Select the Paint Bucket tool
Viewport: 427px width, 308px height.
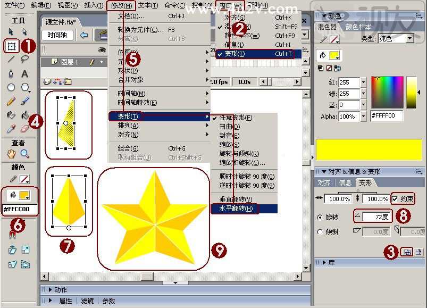coord(25,115)
